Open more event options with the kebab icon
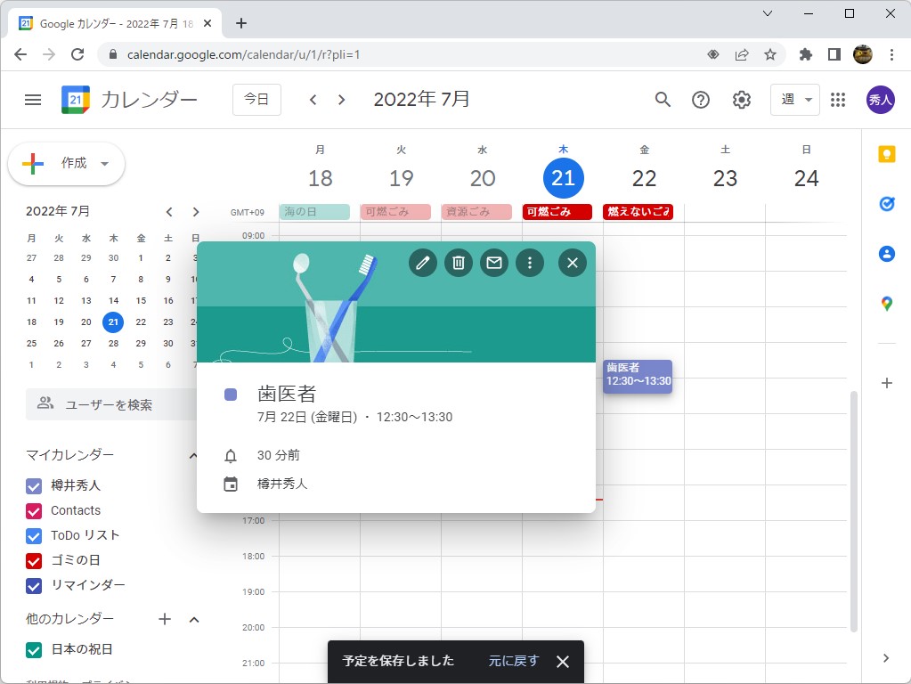Image resolution: width=911 pixels, height=684 pixels. click(530, 263)
